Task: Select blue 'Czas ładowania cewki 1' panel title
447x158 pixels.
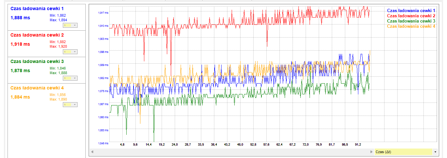Action: [37, 8]
